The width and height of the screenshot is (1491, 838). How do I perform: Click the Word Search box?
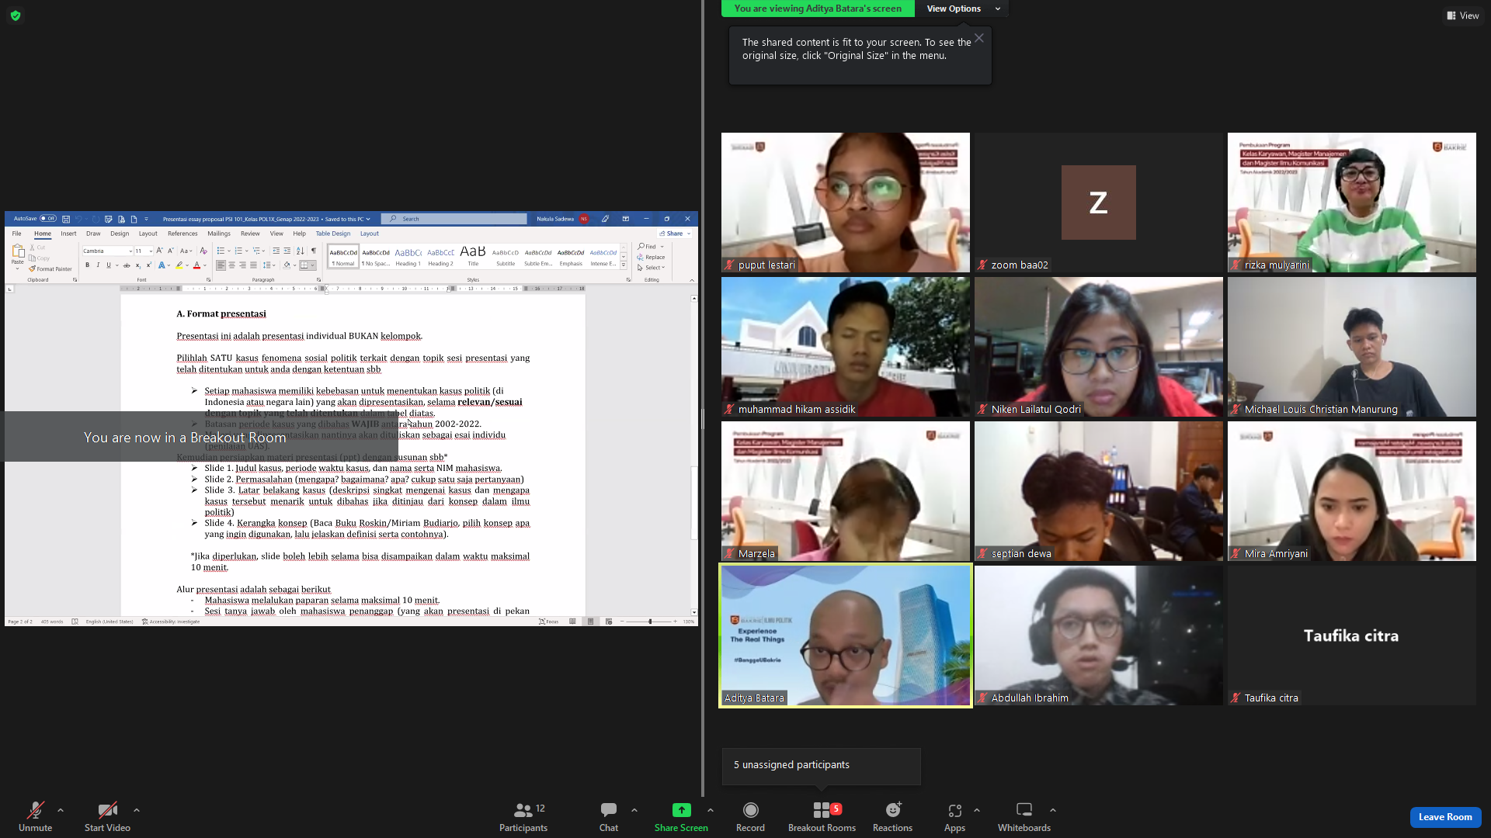[x=454, y=219]
